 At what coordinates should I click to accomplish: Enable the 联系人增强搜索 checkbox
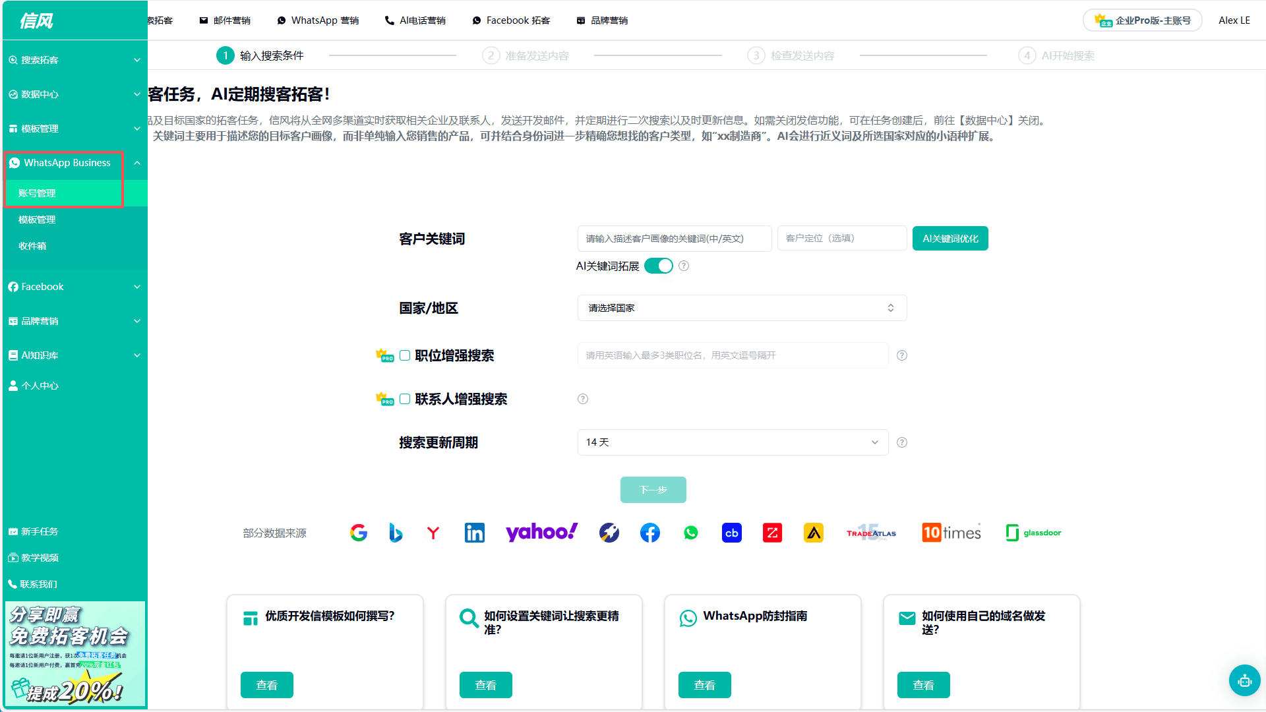point(405,399)
